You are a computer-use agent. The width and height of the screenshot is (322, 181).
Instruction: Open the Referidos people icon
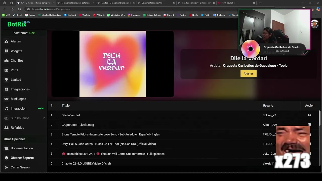pos(6,128)
